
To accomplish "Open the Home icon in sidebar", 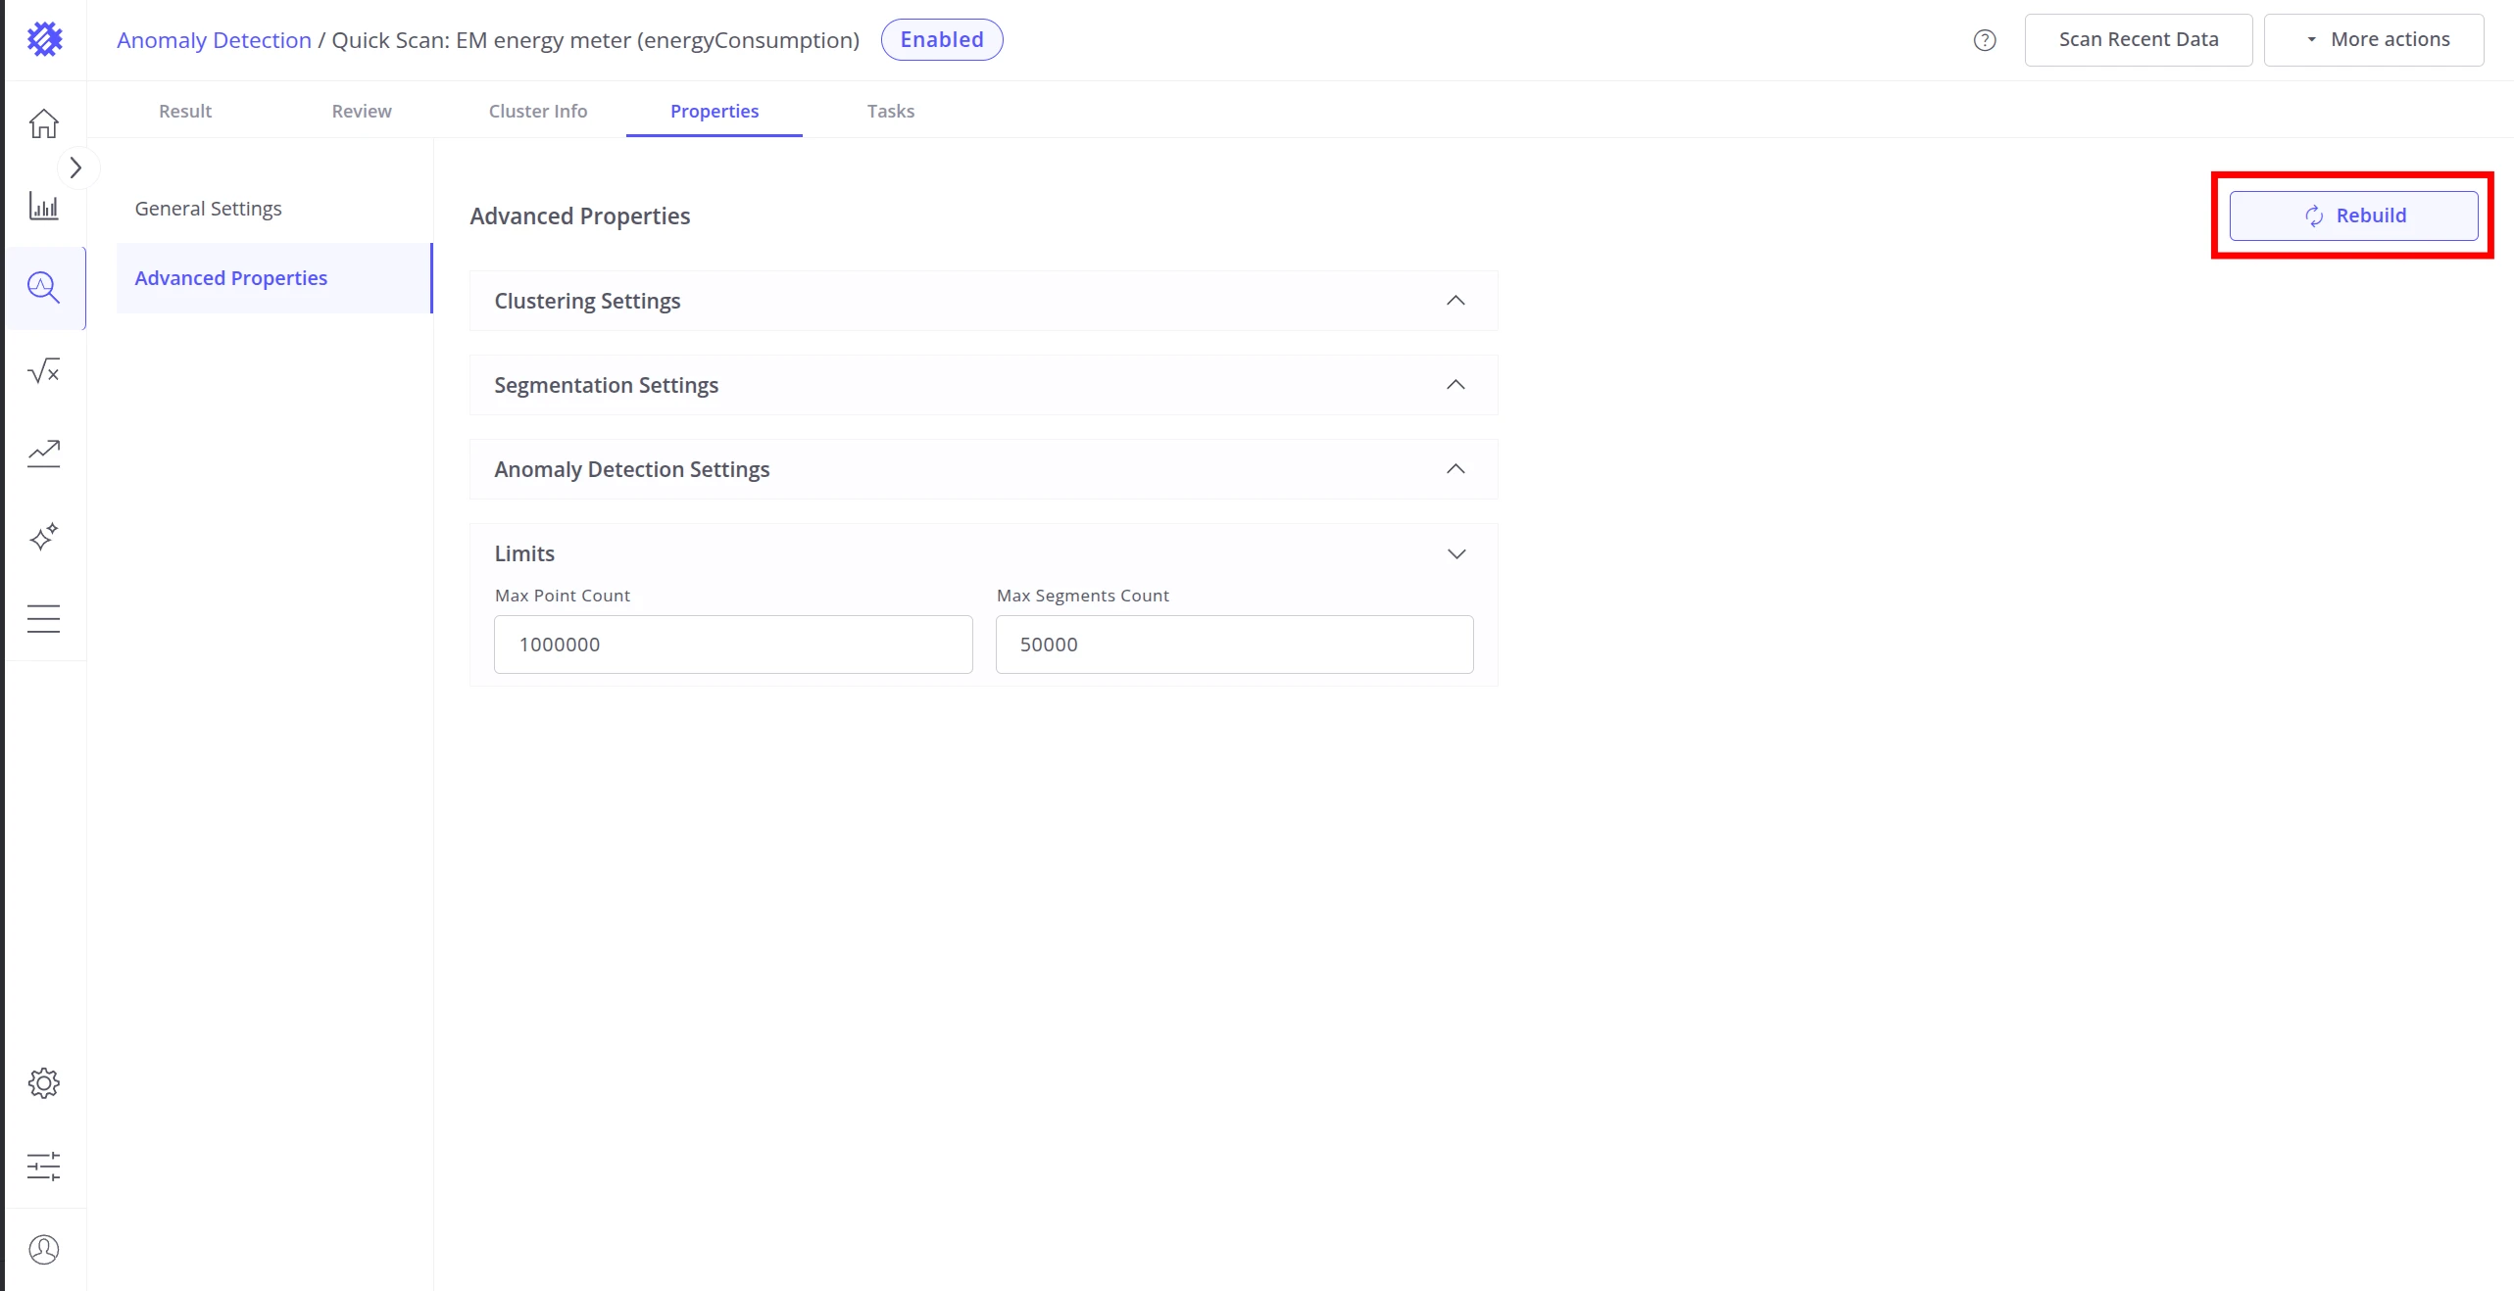I will 44,123.
